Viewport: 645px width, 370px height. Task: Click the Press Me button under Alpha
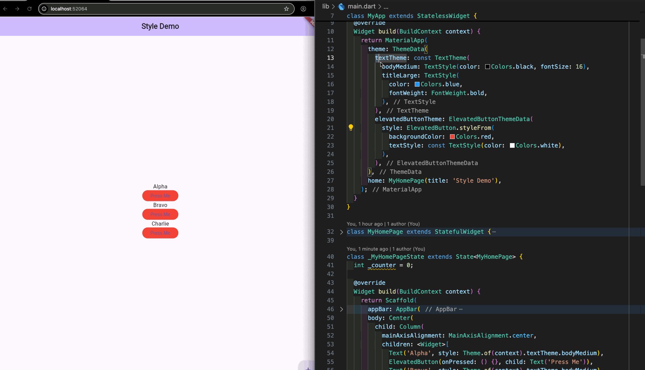click(160, 196)
